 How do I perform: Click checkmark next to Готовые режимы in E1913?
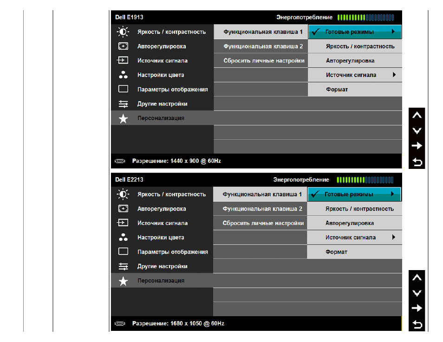click(x=316, y=32)
